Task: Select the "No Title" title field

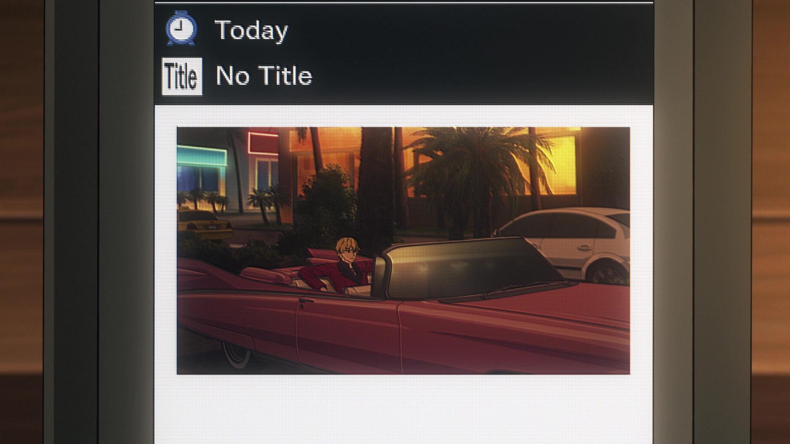Action: pyautogui.click(x=264, y=76)
